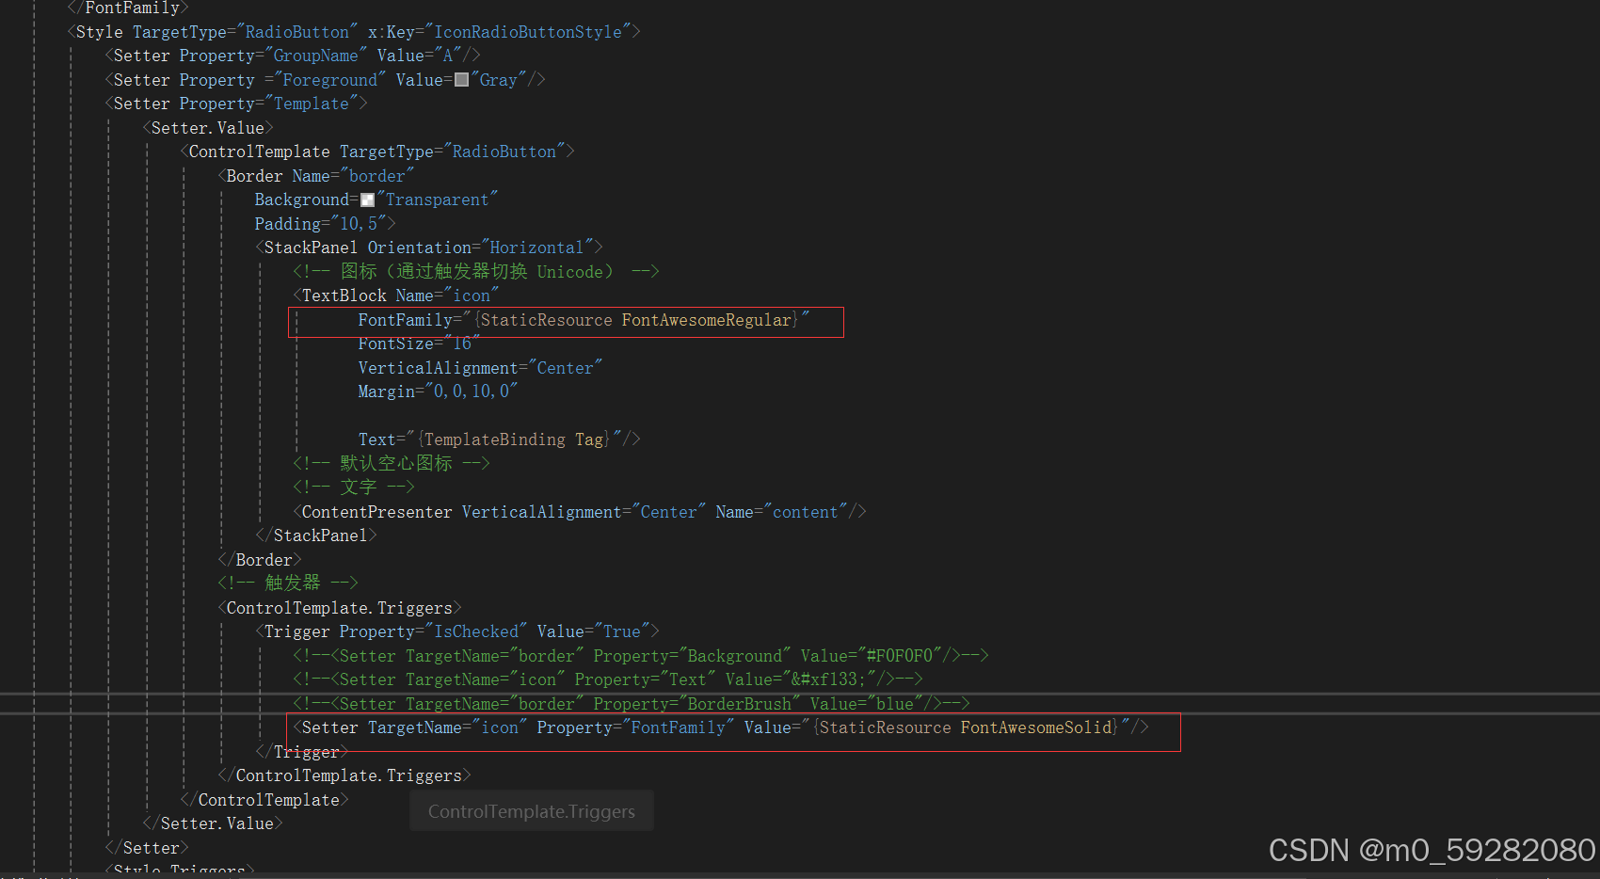This screenshot has height=879, width=1600.
Task: Click the commented icon Text setter with xf133
Action: (607, 679)
